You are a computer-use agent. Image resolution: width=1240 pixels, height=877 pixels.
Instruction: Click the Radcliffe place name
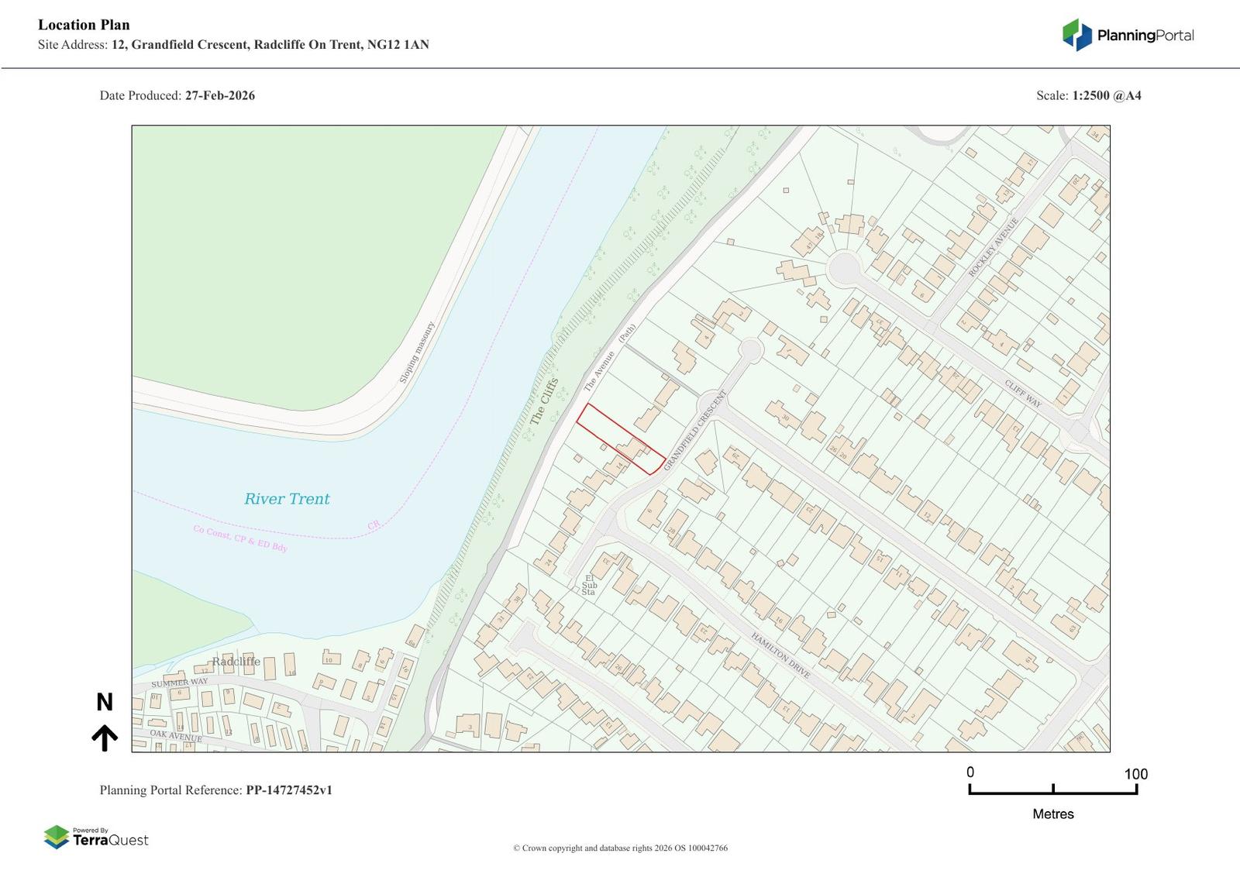pyautogui.click(x=236, y=662)
